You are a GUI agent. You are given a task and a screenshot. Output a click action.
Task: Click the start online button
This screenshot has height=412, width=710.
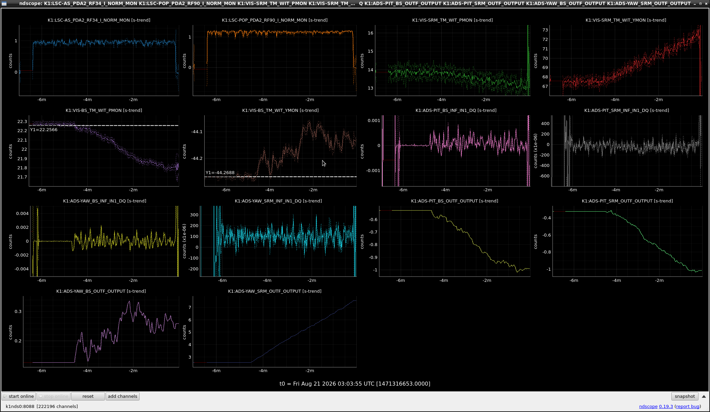click(x=19, y=396)
